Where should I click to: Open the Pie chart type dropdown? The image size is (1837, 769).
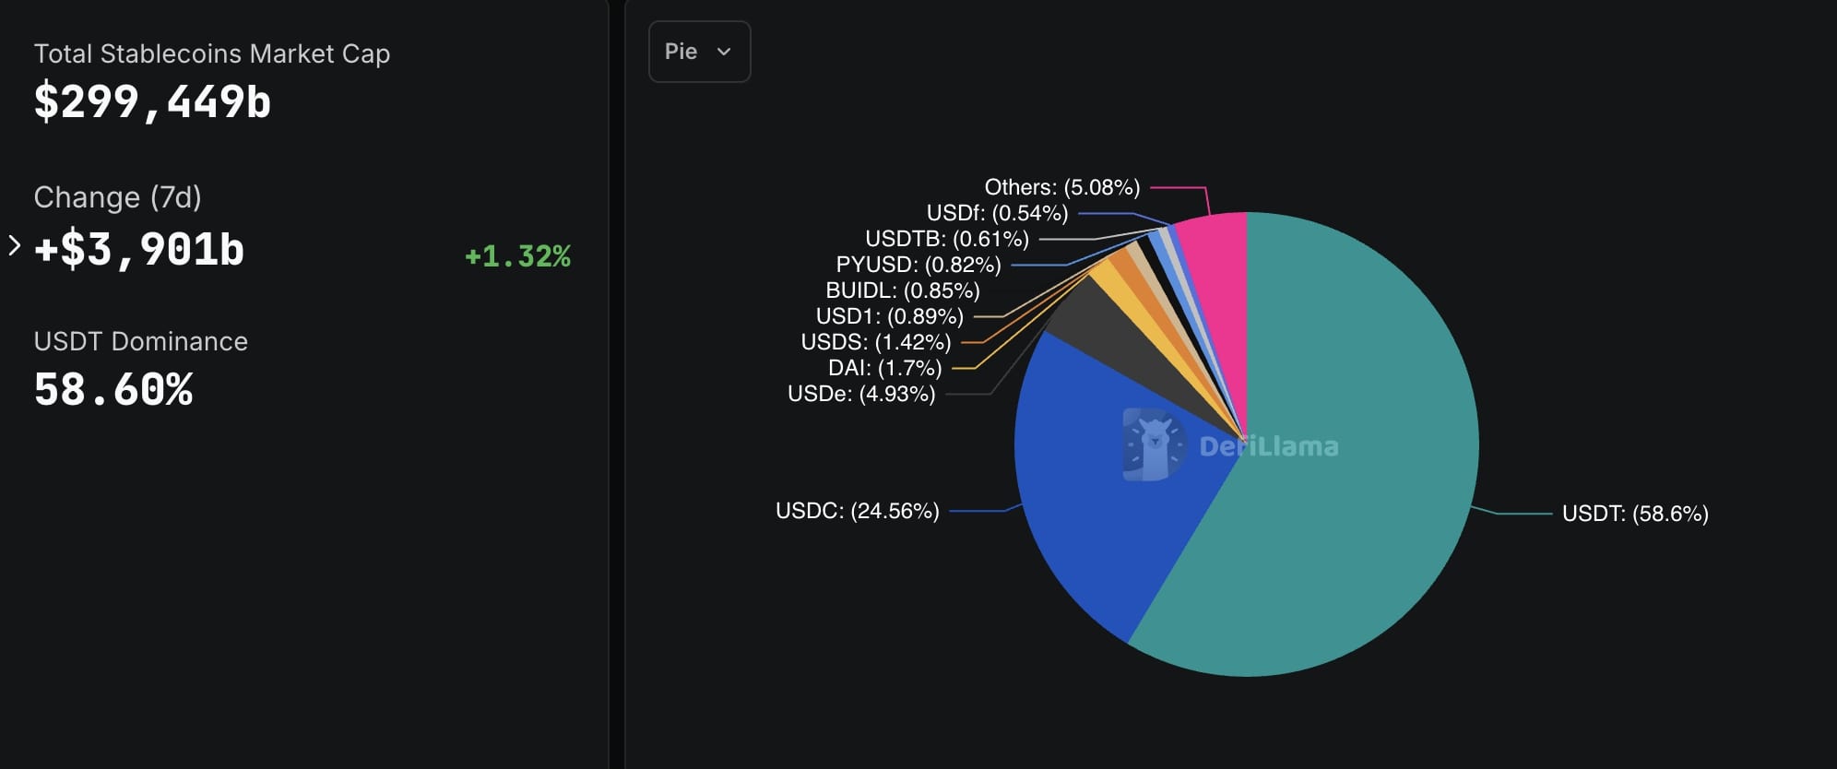(x=699, y=52)
